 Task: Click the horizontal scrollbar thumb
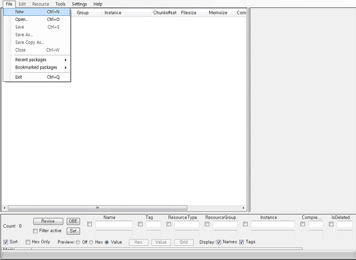point(97,208)
